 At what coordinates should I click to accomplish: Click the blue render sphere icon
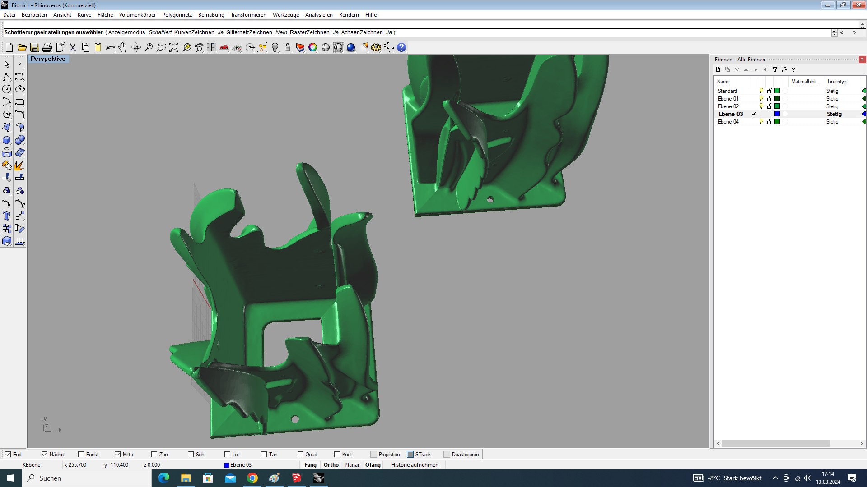(x=351, y=47)
